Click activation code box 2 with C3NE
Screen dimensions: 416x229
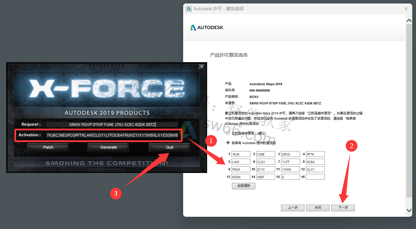[266, 154]
